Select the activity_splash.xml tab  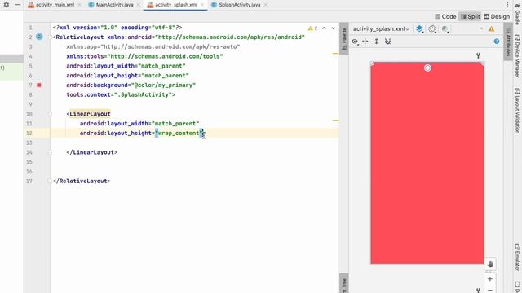[x=176, y=5]
